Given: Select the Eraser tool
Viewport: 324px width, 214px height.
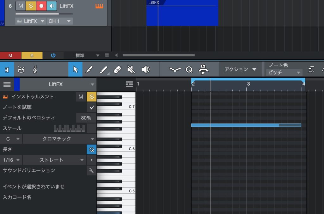Looking at the screenshot, I should pyautogui.click(x=117, y=69).
